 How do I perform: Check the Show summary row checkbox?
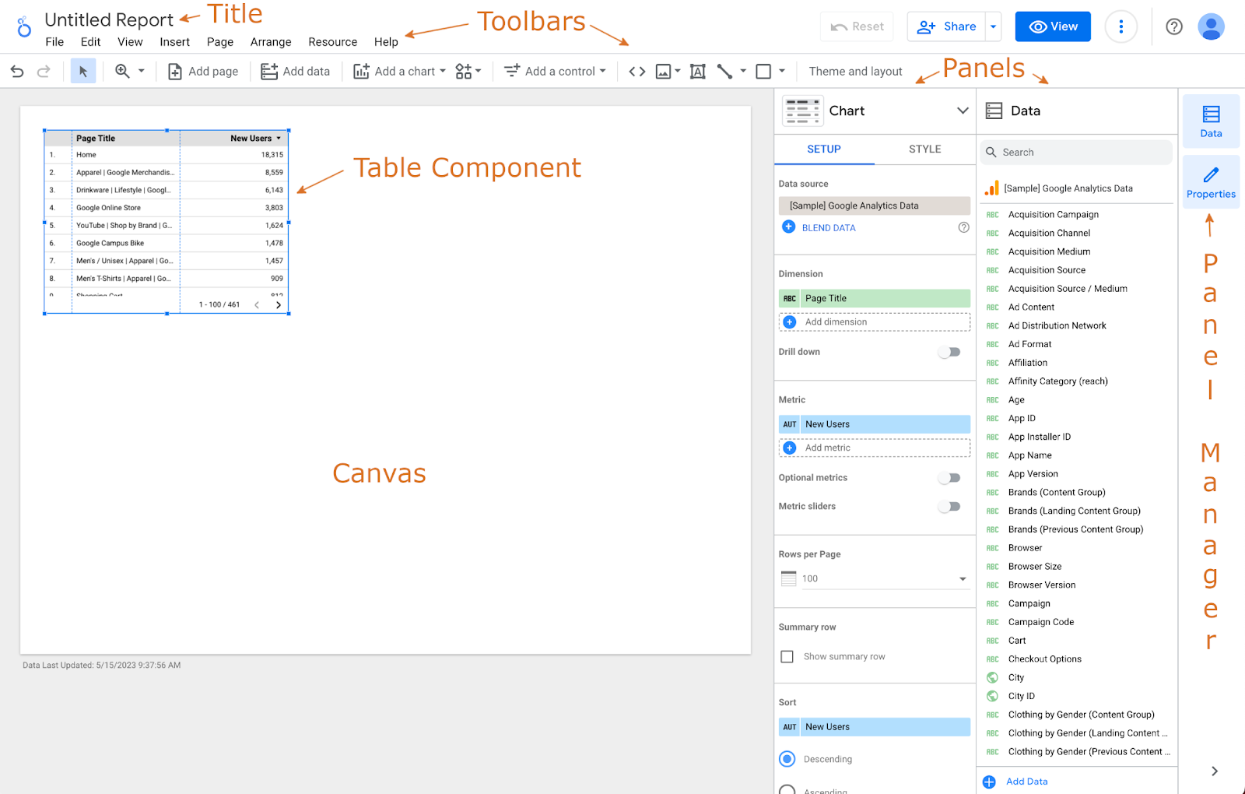pyautogui.click(x=787, y=657)
